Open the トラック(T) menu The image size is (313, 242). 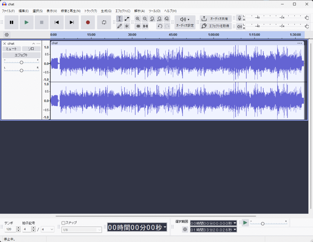[x=90, y=11]
